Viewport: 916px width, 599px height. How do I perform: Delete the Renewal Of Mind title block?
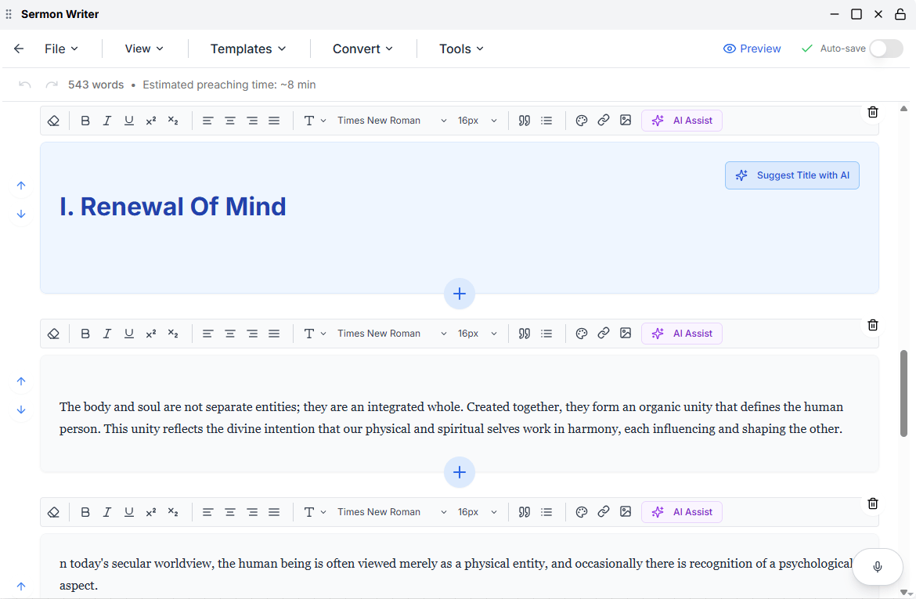tap(873, 112)
